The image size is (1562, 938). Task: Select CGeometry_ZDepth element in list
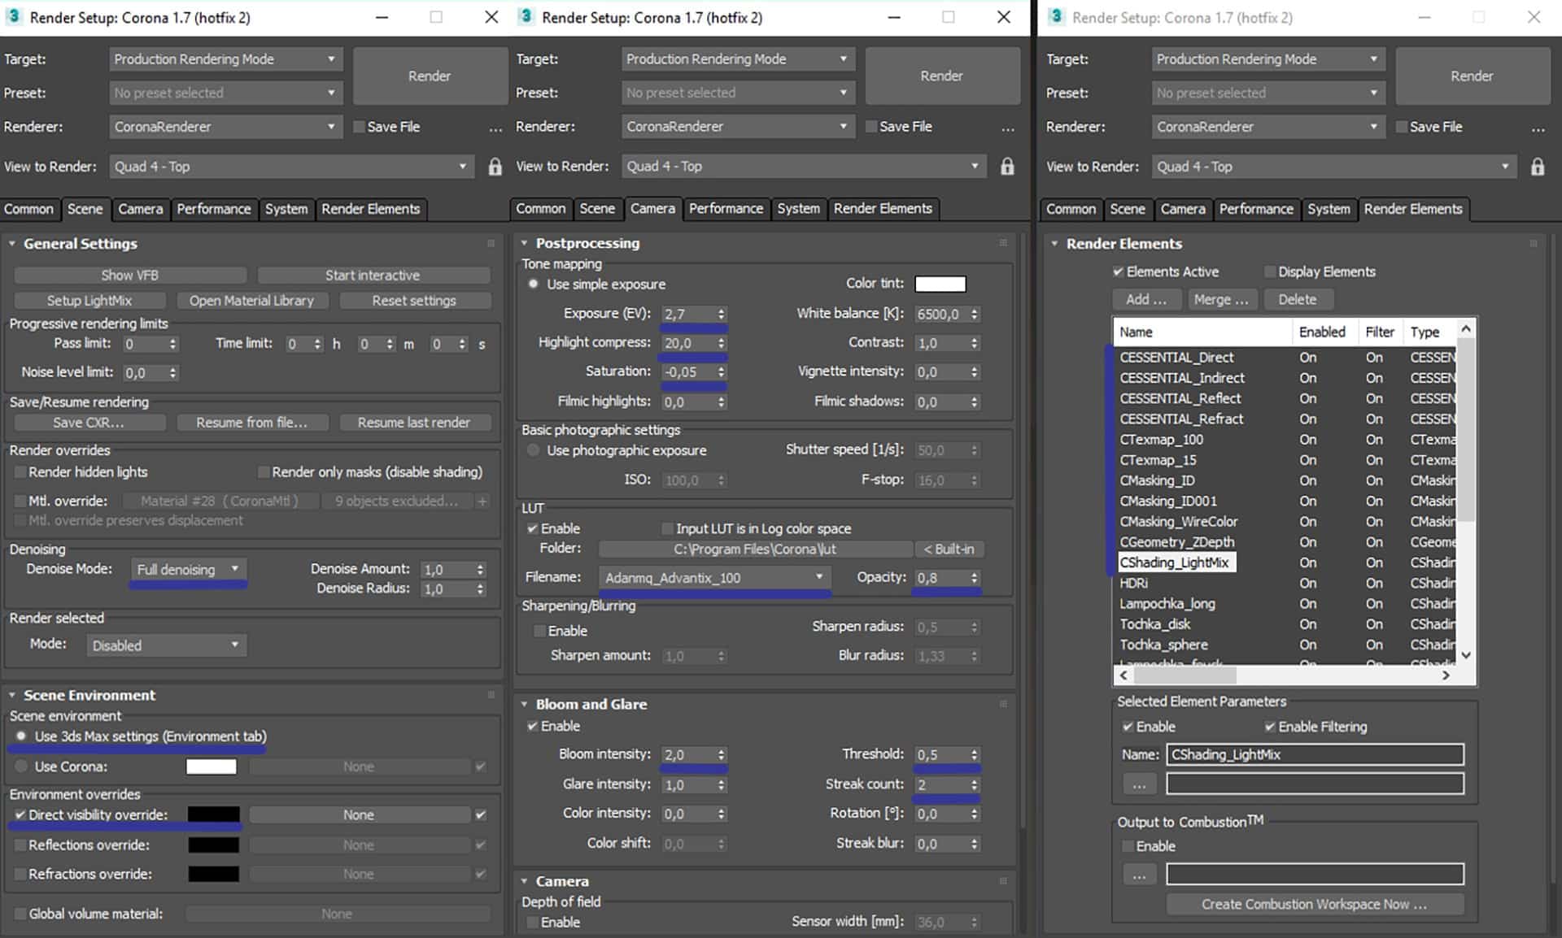coord(1176,542)
